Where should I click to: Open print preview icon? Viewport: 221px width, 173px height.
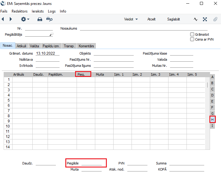pyautogui.click(x=49, y=19)
